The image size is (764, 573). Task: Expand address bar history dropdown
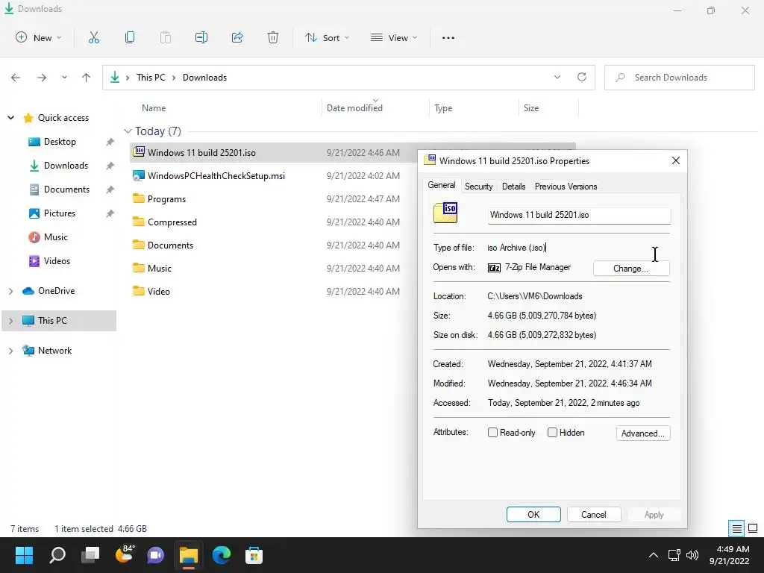pos(557,77)
